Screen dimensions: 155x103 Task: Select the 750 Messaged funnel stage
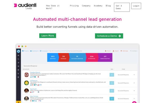[x=64, y=57]
